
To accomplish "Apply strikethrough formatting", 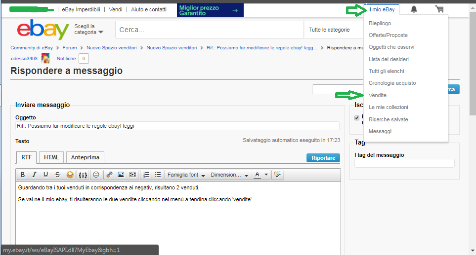I will [x=57, y=175].
